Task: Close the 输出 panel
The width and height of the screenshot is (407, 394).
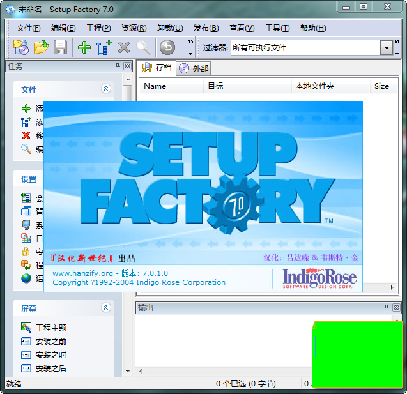Action: click(x=397, y=308)
